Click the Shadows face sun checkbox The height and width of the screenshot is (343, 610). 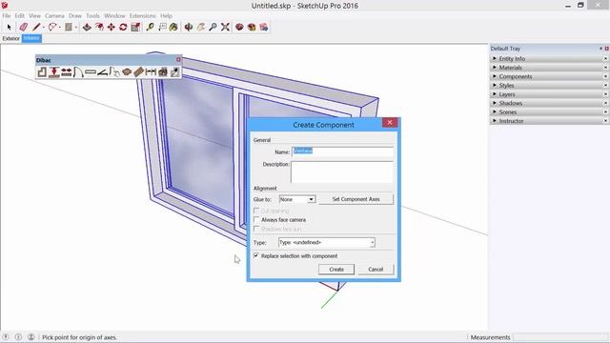tap(256, 229)
